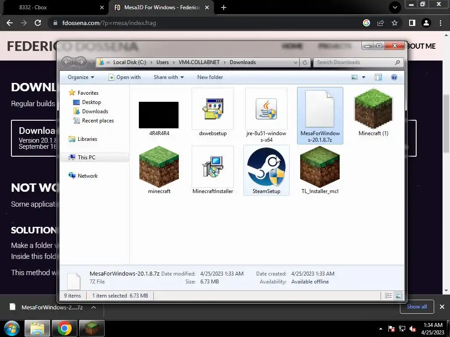Screen dimensions: 450x337
Task: Open the Organize dropdown menu
Action: pyautogui.click(x=81, y=77)
